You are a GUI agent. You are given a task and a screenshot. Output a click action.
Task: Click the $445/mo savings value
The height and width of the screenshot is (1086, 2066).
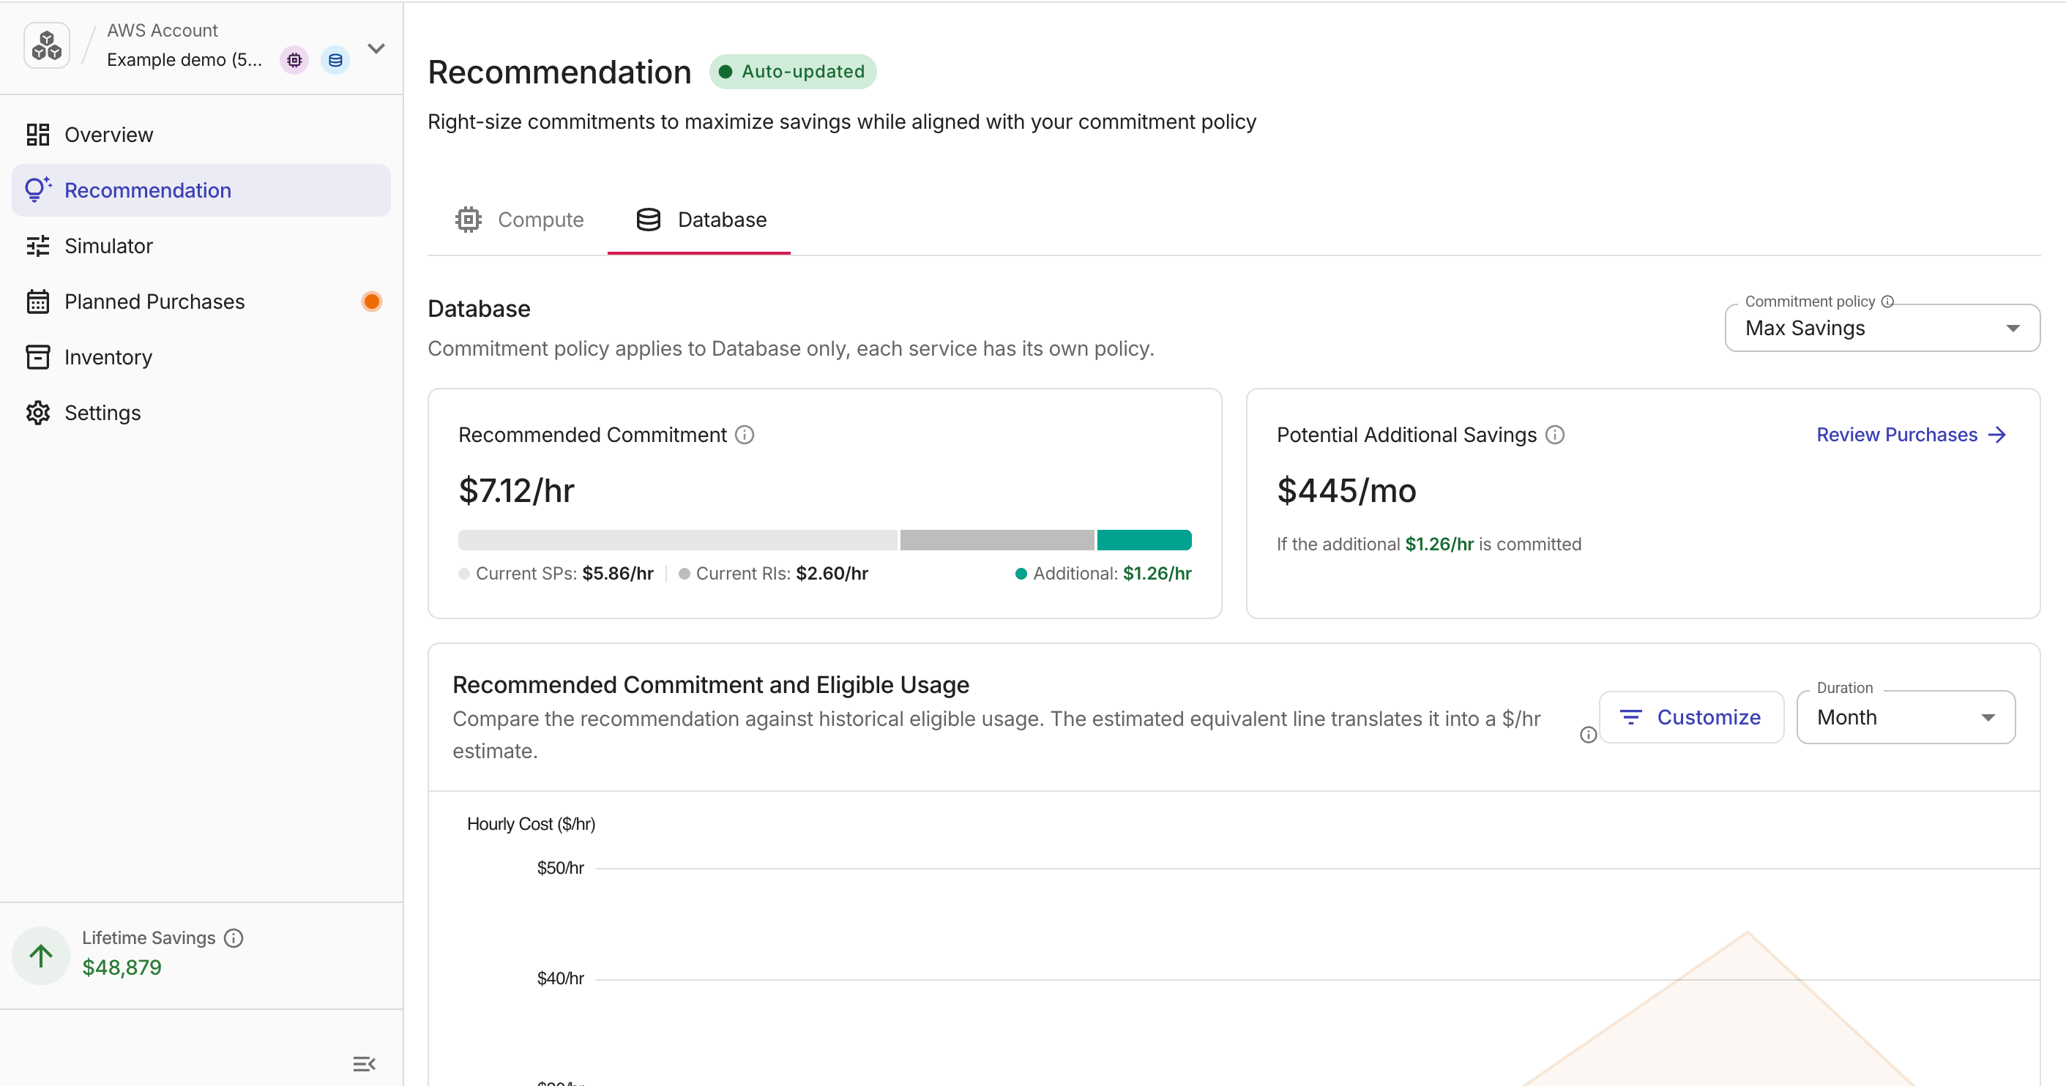click(x=1346, y=490)
